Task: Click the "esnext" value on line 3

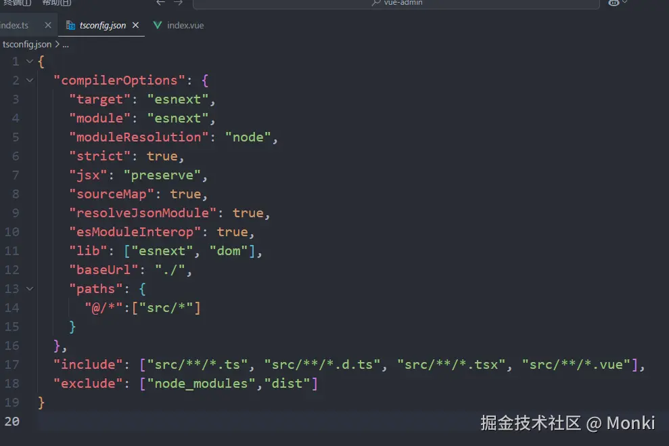Action: (x=178, y=99)
